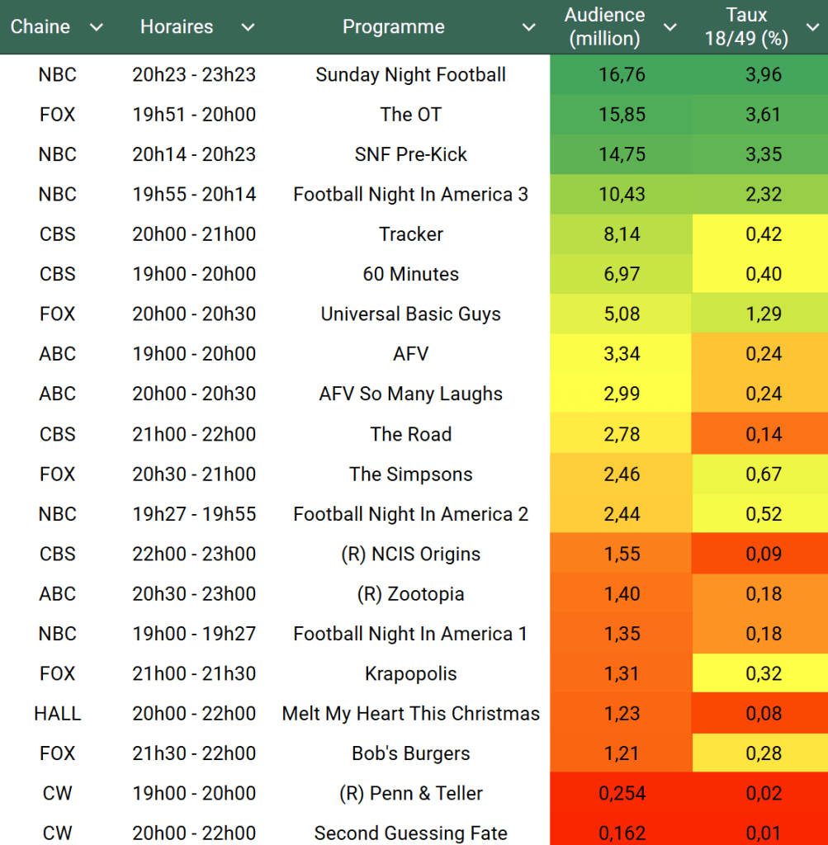The image size is (828, 845).
Task: Click the Universal Basic Guys cell
Action: tap(410, 314)
